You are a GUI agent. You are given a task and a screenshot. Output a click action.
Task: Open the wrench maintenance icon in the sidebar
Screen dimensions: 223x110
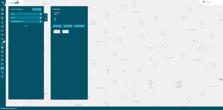coord(2,72)
